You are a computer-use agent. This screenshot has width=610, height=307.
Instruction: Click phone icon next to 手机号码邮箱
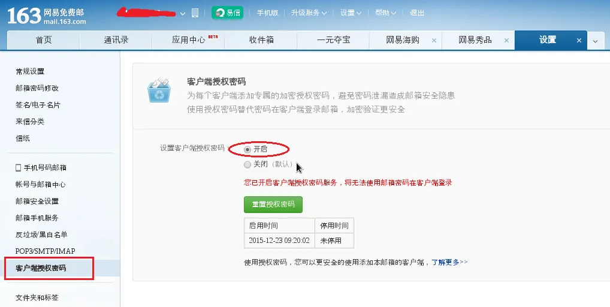coord(19,168)
